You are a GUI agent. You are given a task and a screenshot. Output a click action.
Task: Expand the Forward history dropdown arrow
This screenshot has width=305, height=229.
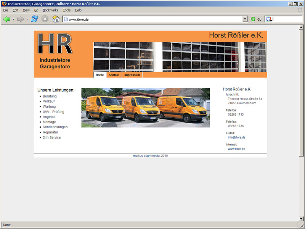click(x=27, y=19)
